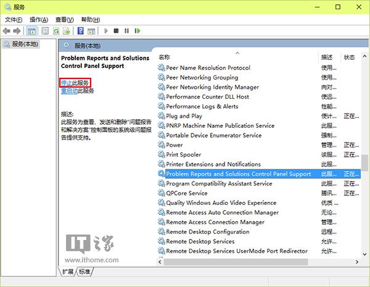Click the scroll down arrow of services list
This screenshot has height=287, width=370.
click(x=364, y=260)
